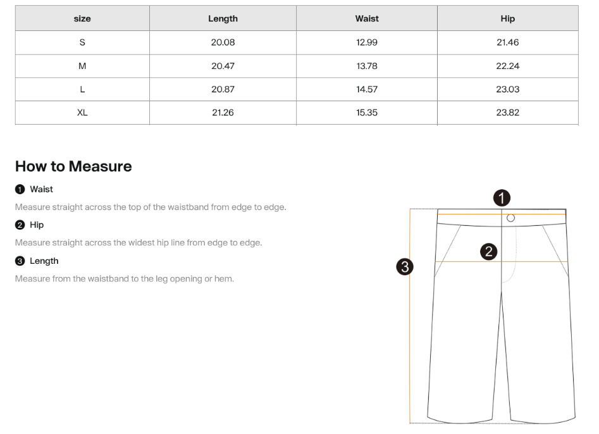Click the M length value 20.47
Viewport: 599px width, 434px height.
(x=223, y=66)
